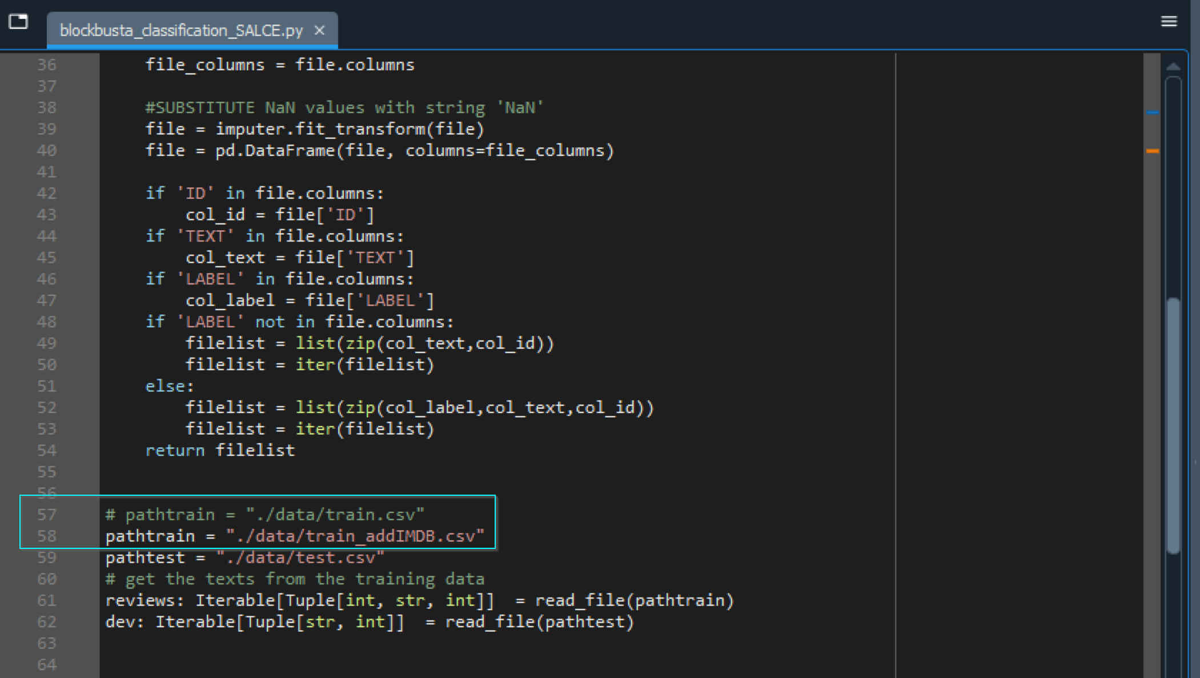
Task: Click the vertical scrollbar thumb
Action: 1173,426
